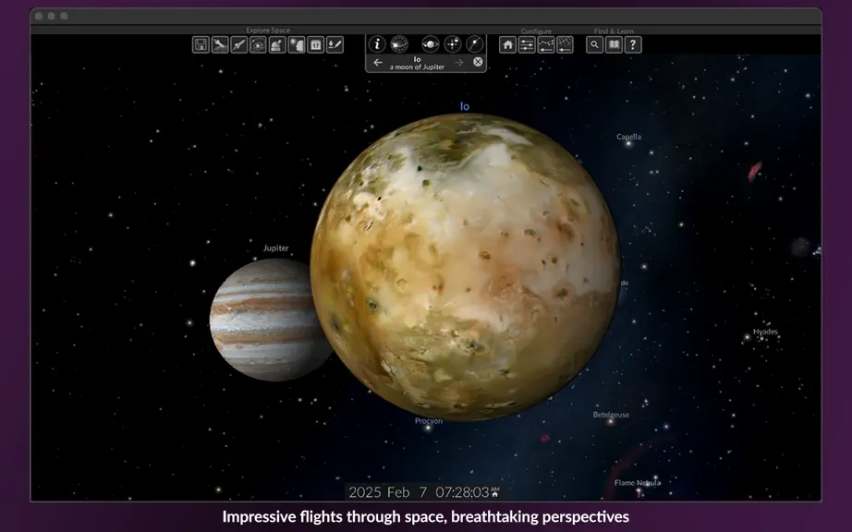Click the sky globe grid icon
The height and width of the screenshot is (532, 852).
coord(399,44)
